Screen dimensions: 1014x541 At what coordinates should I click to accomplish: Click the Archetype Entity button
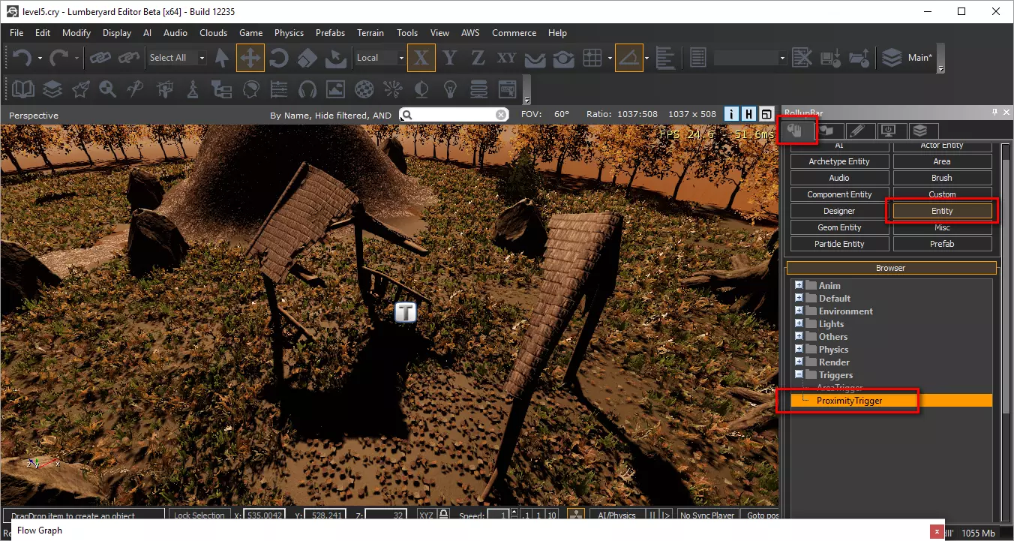tap(838, 161)
